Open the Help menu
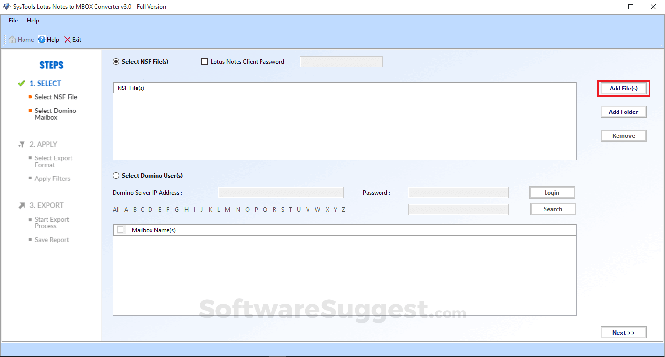The height and width of the screenshot is (357, 665). 33,21
